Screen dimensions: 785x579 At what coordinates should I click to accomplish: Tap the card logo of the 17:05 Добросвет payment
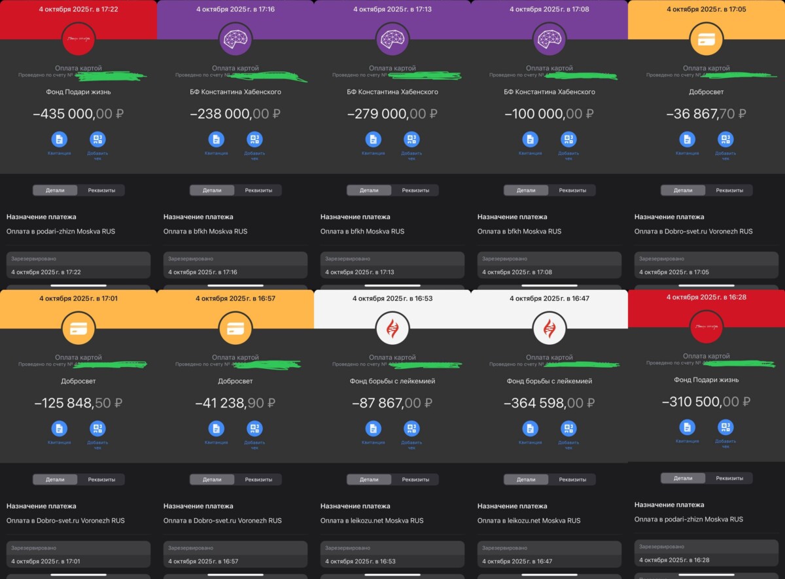[x=706, y=39]
